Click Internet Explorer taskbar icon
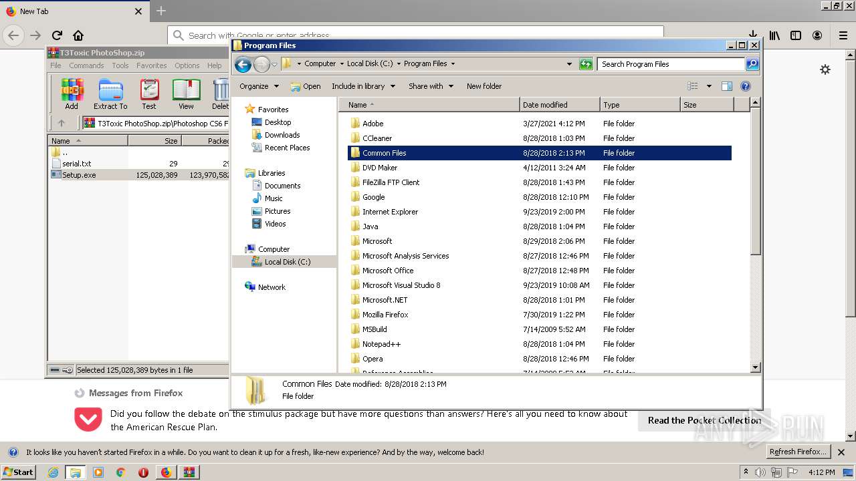Image resolution: width=856 pixels, height=481 pixels. [53, 472]
